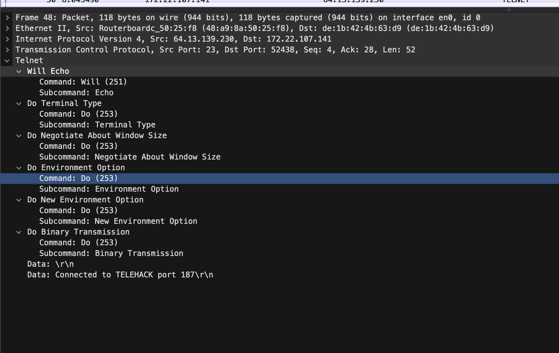Select the Subcommand: Binary Transmission field
Viewport: 559px width, 353px height.
111,253
